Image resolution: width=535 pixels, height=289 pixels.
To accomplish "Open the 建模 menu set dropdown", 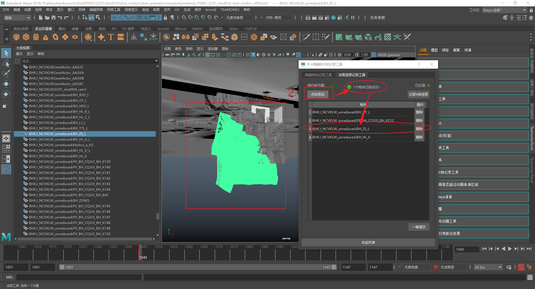I will (x=17, y=18).
